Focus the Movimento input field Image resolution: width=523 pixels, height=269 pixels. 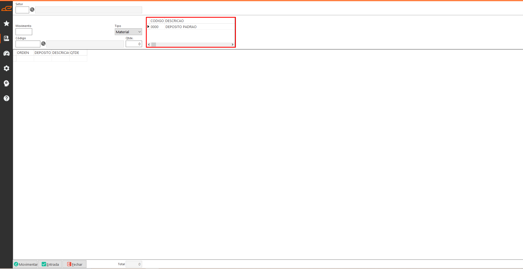24,32
